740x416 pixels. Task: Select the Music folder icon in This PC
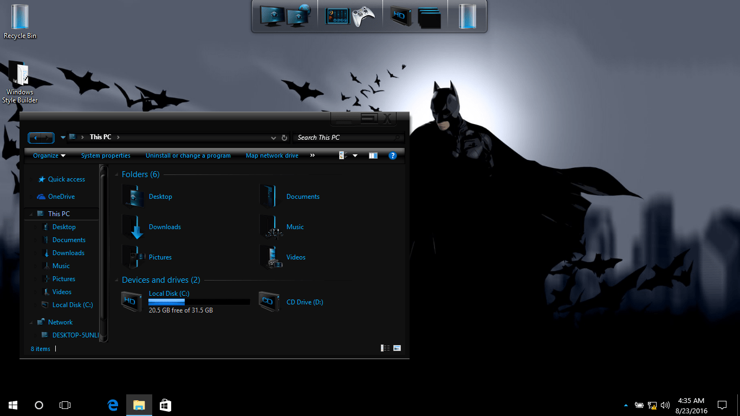coord(270,227)
